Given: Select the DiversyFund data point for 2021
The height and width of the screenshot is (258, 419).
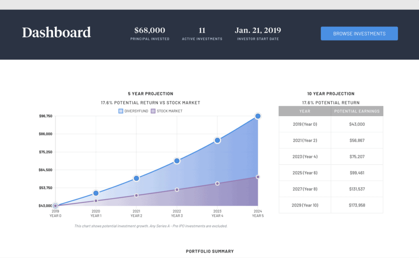Looking at the screenshot, I should pos(136,178).
